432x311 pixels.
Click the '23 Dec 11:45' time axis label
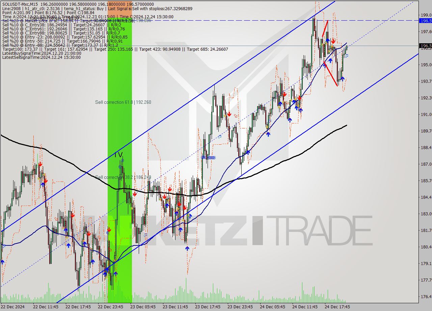point(175,307)
